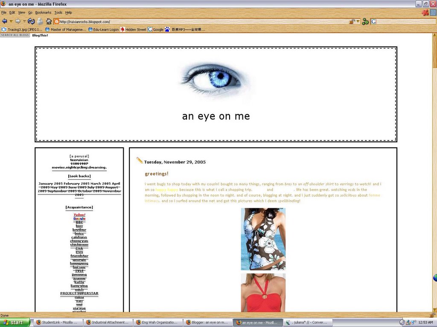Switch to the StudentLink taskbar window
This screenshot has height=327, width=437.
pyautogui.click(x=58, y=322)
